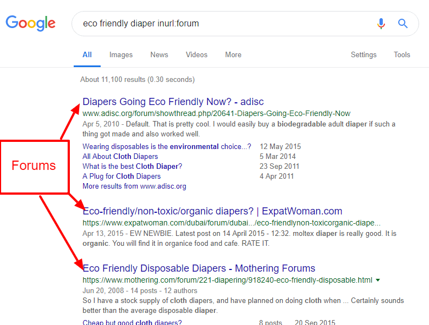Click the 'About 11,100 results' stats text
Image resolution: width=429 pixels, height=325 pixels.
tap(137, 80)
